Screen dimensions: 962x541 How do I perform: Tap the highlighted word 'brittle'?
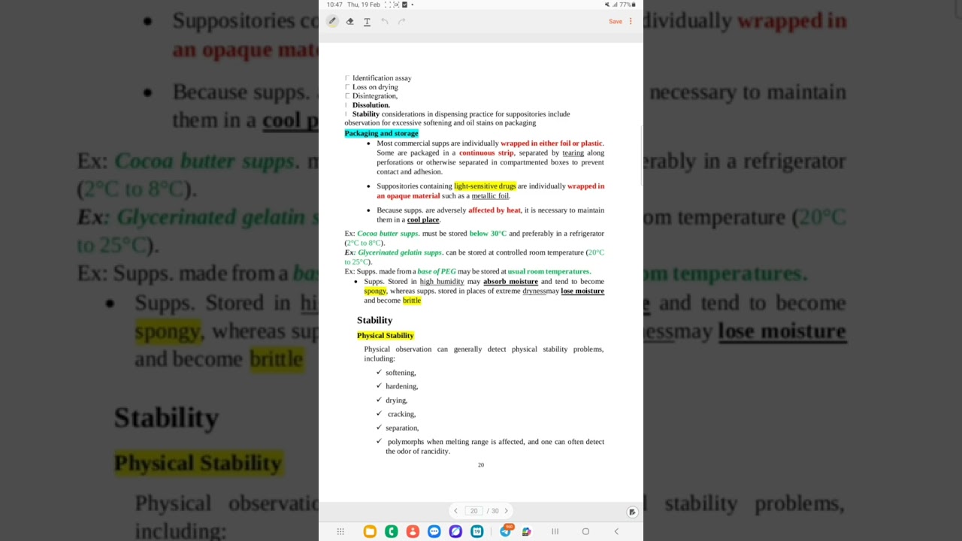(412, 301)
